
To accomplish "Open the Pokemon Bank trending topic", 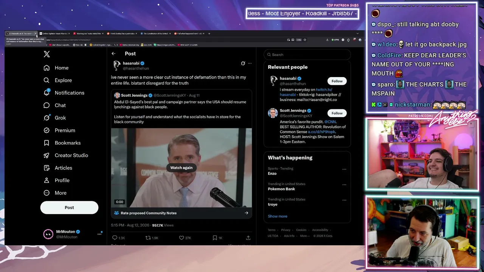I will [x=281, y=189].
